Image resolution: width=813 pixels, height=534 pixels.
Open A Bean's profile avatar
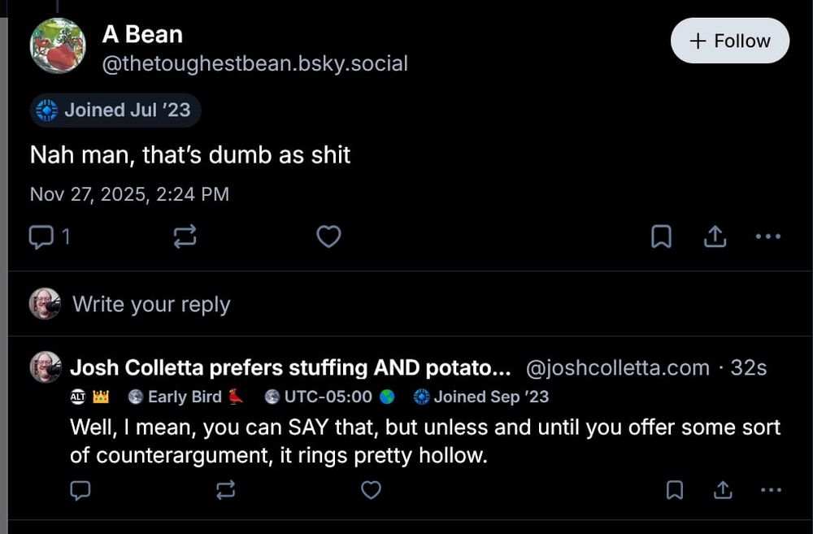point(57,45)
